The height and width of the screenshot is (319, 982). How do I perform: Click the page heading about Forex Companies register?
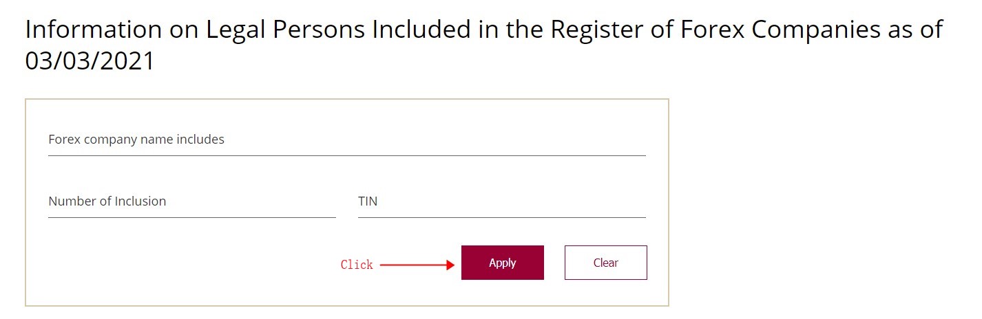point(483,31)
